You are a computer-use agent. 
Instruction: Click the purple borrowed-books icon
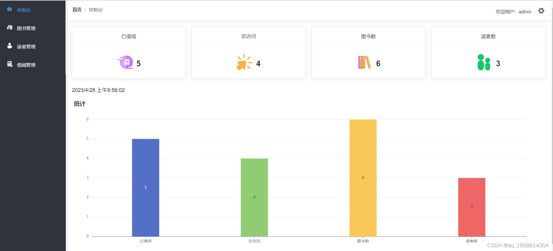125,63
